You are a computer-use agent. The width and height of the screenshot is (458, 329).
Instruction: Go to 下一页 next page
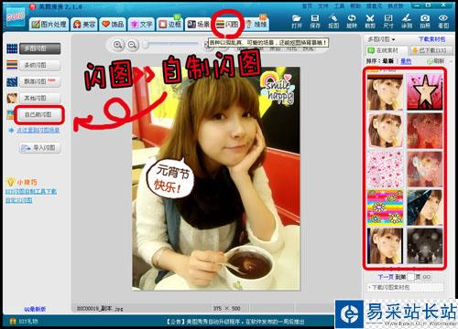click(x=386, y=277)
